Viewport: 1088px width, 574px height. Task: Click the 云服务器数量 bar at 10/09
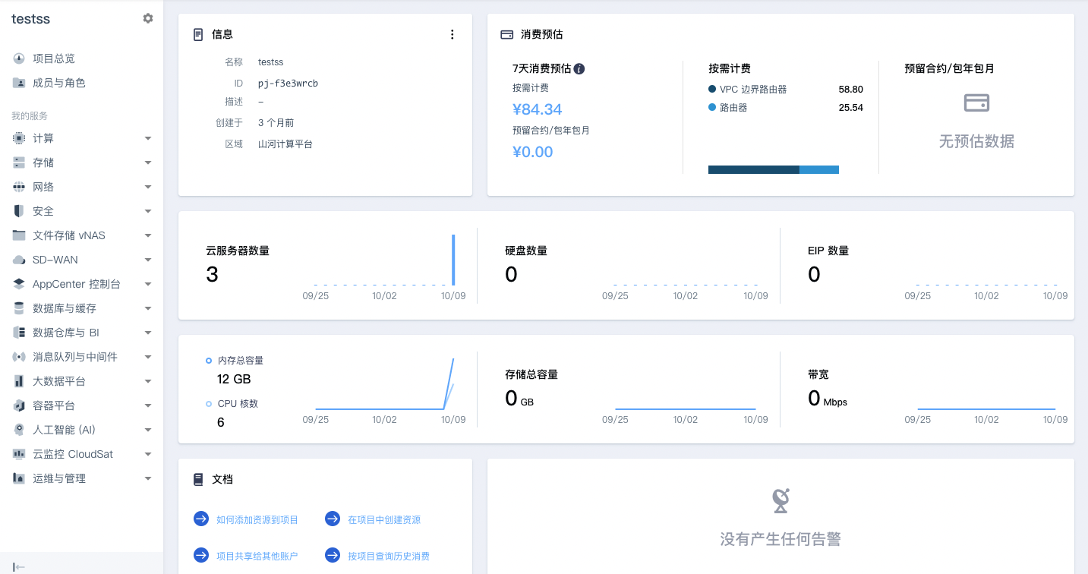(x=453, y=260)
